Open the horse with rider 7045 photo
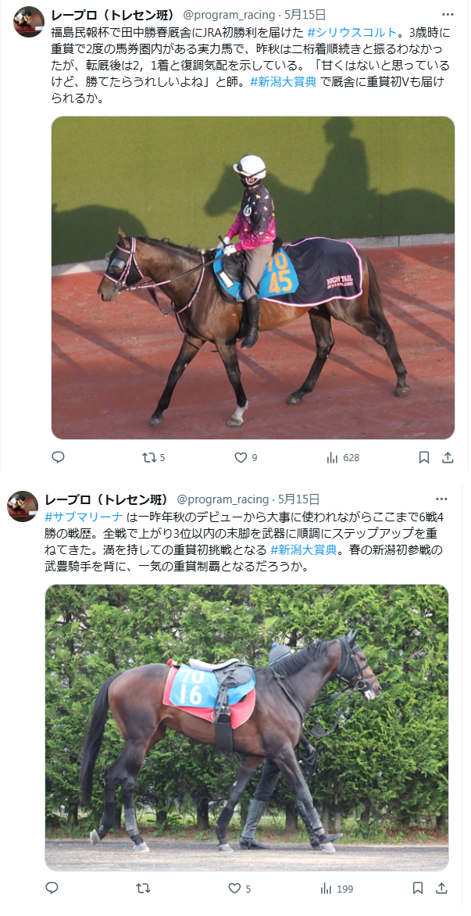Viewport: 471px width, 916px height. tap(253, 277)
